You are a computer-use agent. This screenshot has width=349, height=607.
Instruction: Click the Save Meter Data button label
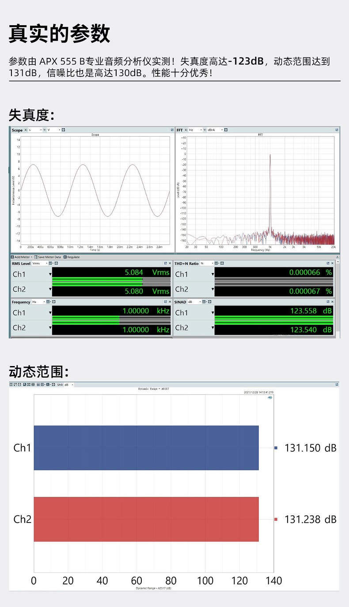tap(49, 257)
